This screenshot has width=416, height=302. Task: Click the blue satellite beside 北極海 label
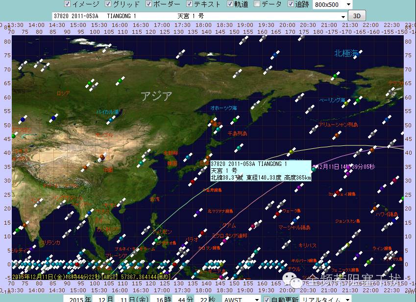357,54
